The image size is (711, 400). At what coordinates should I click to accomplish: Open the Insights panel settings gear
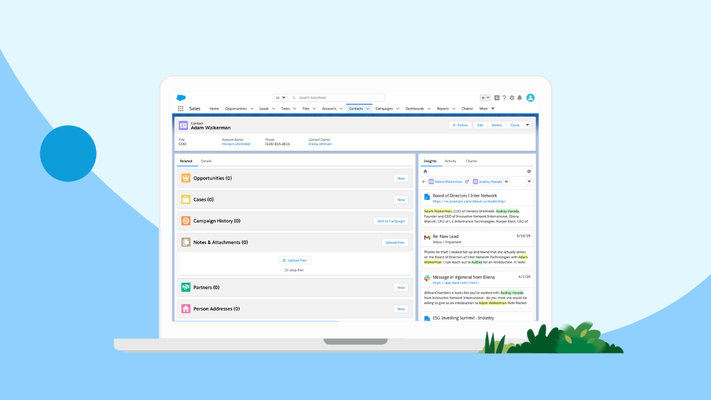(x=529, y=171)
